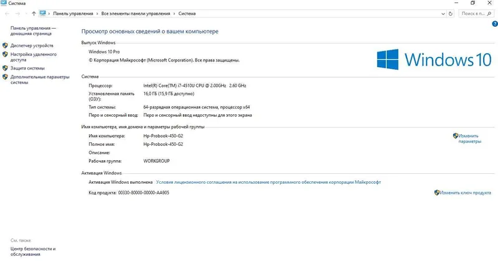
Task: Click the back navigation arrow
Action: pos(7,14)
